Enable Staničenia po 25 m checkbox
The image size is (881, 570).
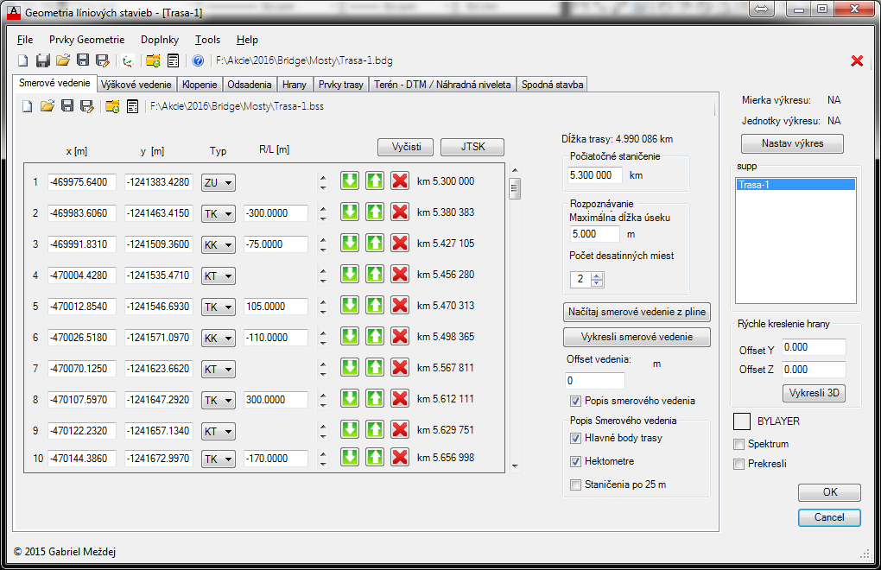coord(575,484)
